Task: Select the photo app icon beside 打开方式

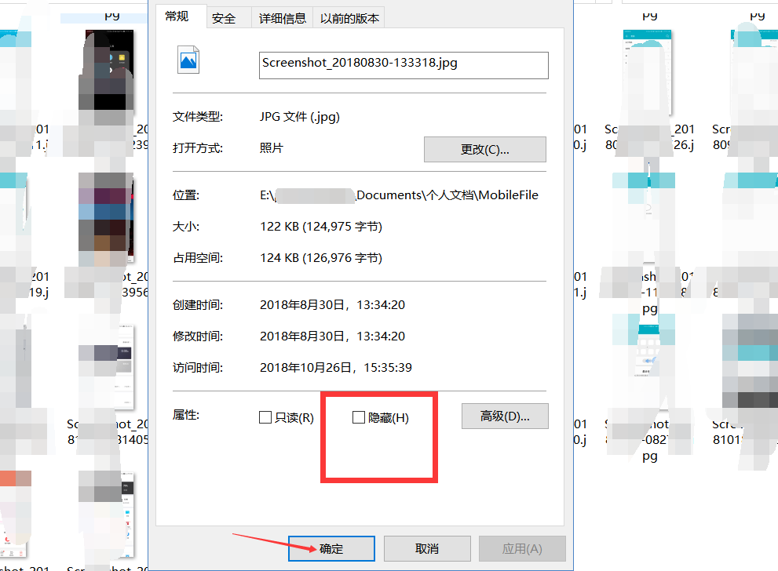Action: click(270, 149)
